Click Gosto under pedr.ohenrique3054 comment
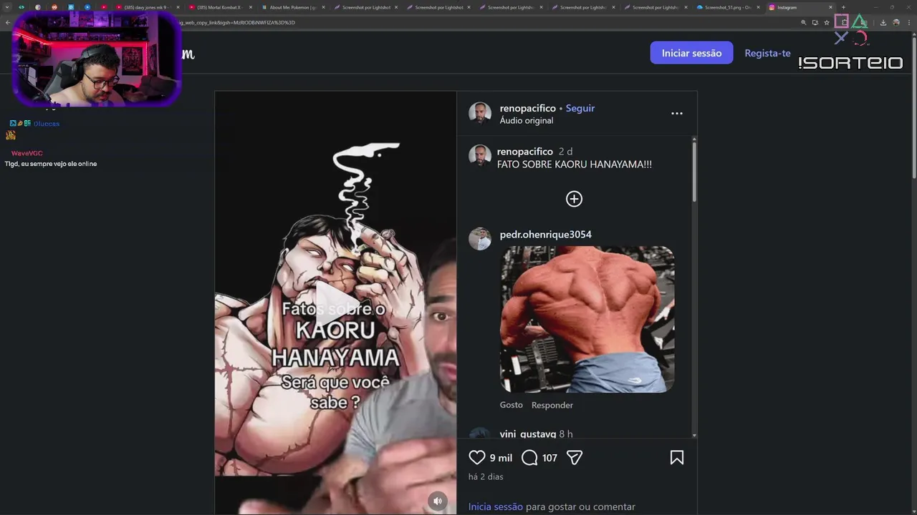Viewport: 917px width, 515px height. tap(512, 405)
